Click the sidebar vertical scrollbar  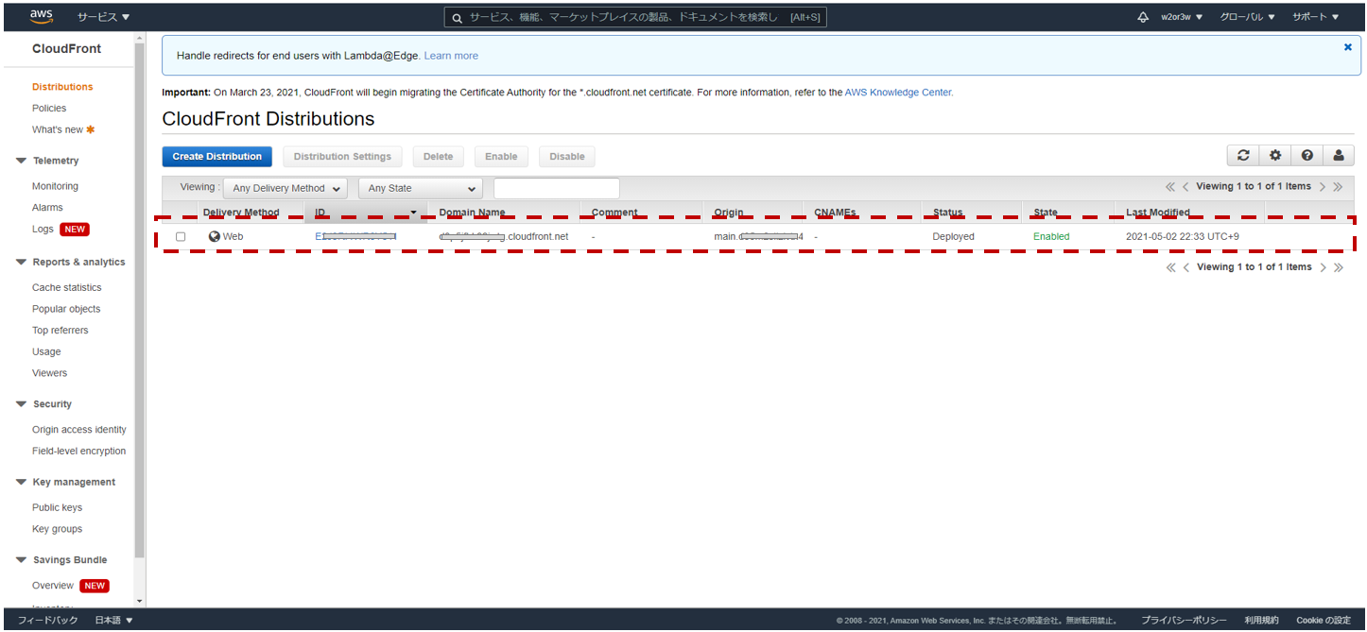point(140,300)
